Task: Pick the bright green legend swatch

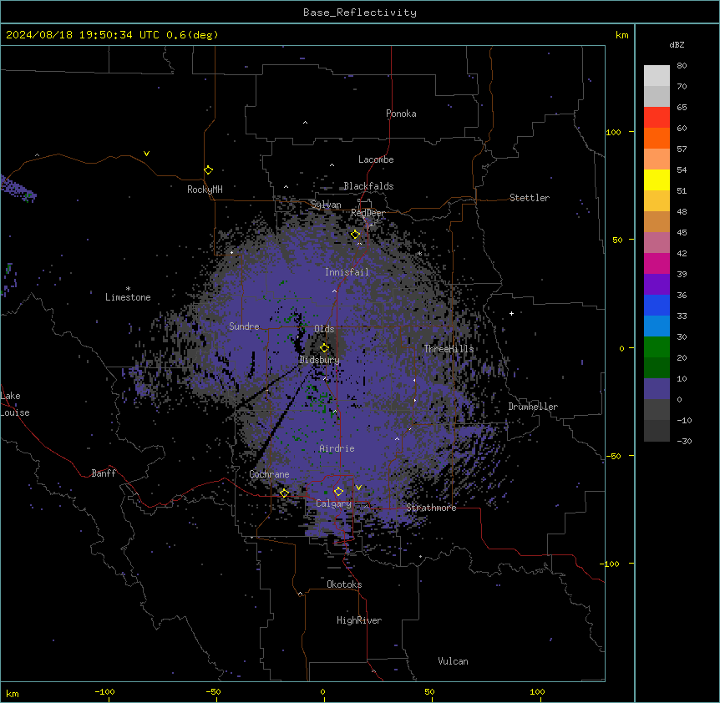Action: [x=657, y=347]
